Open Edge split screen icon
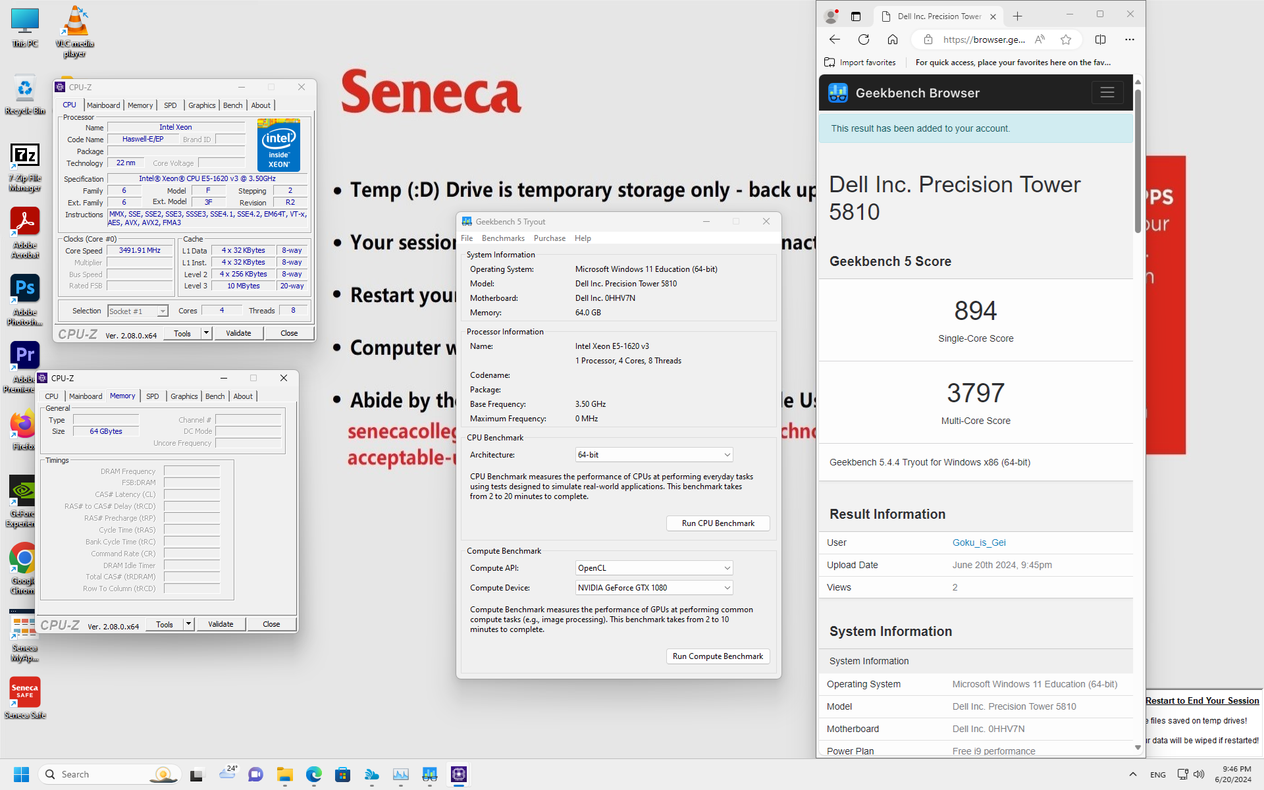 click(1100, 39)
